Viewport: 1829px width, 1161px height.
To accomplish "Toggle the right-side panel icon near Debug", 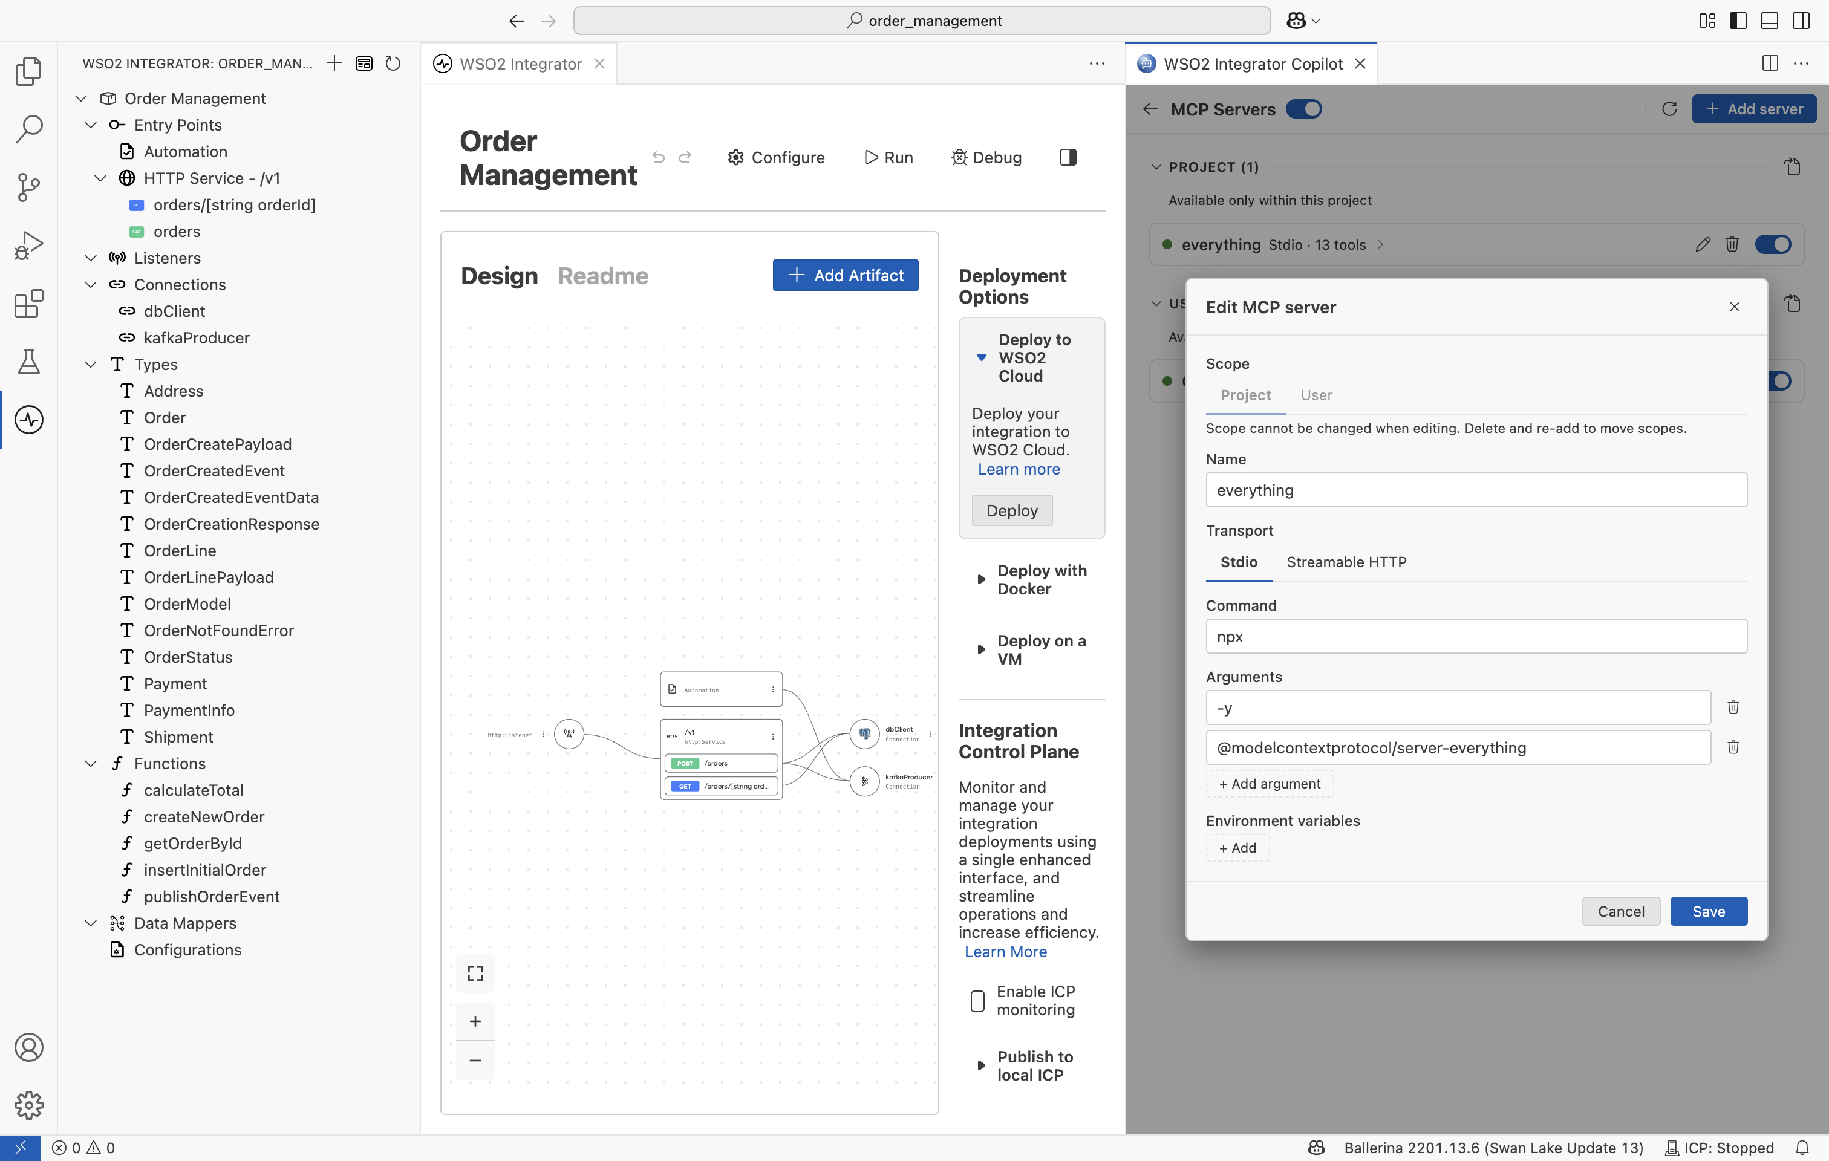I will [x=1068, y=157].
